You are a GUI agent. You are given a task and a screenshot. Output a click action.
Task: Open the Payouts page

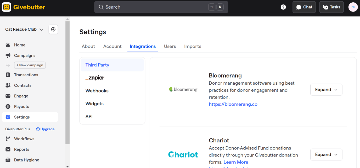coord(21,107)
